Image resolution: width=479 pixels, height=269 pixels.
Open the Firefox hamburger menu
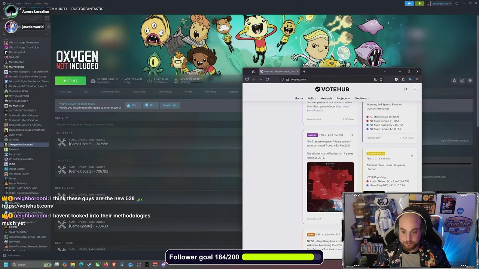click(417, 79)
